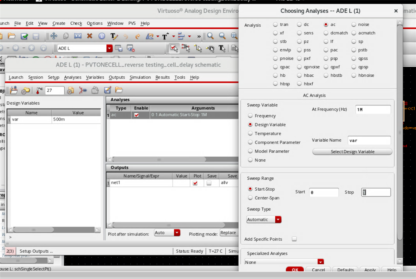
Task: Click the Select Design Variable button
Action: (352, 152)
